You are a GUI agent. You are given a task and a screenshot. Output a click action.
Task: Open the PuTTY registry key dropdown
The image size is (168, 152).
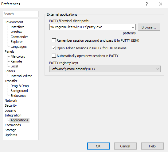point(105,69)
